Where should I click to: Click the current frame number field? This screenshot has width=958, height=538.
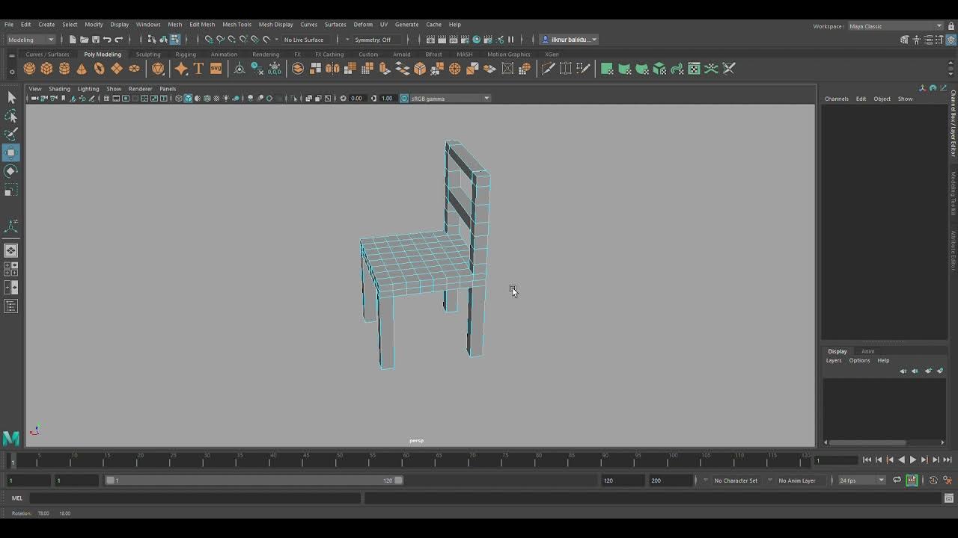[836, 460]
